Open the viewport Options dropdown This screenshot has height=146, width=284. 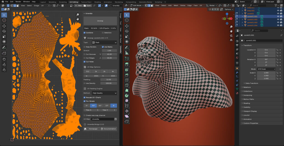pos(229,9)
